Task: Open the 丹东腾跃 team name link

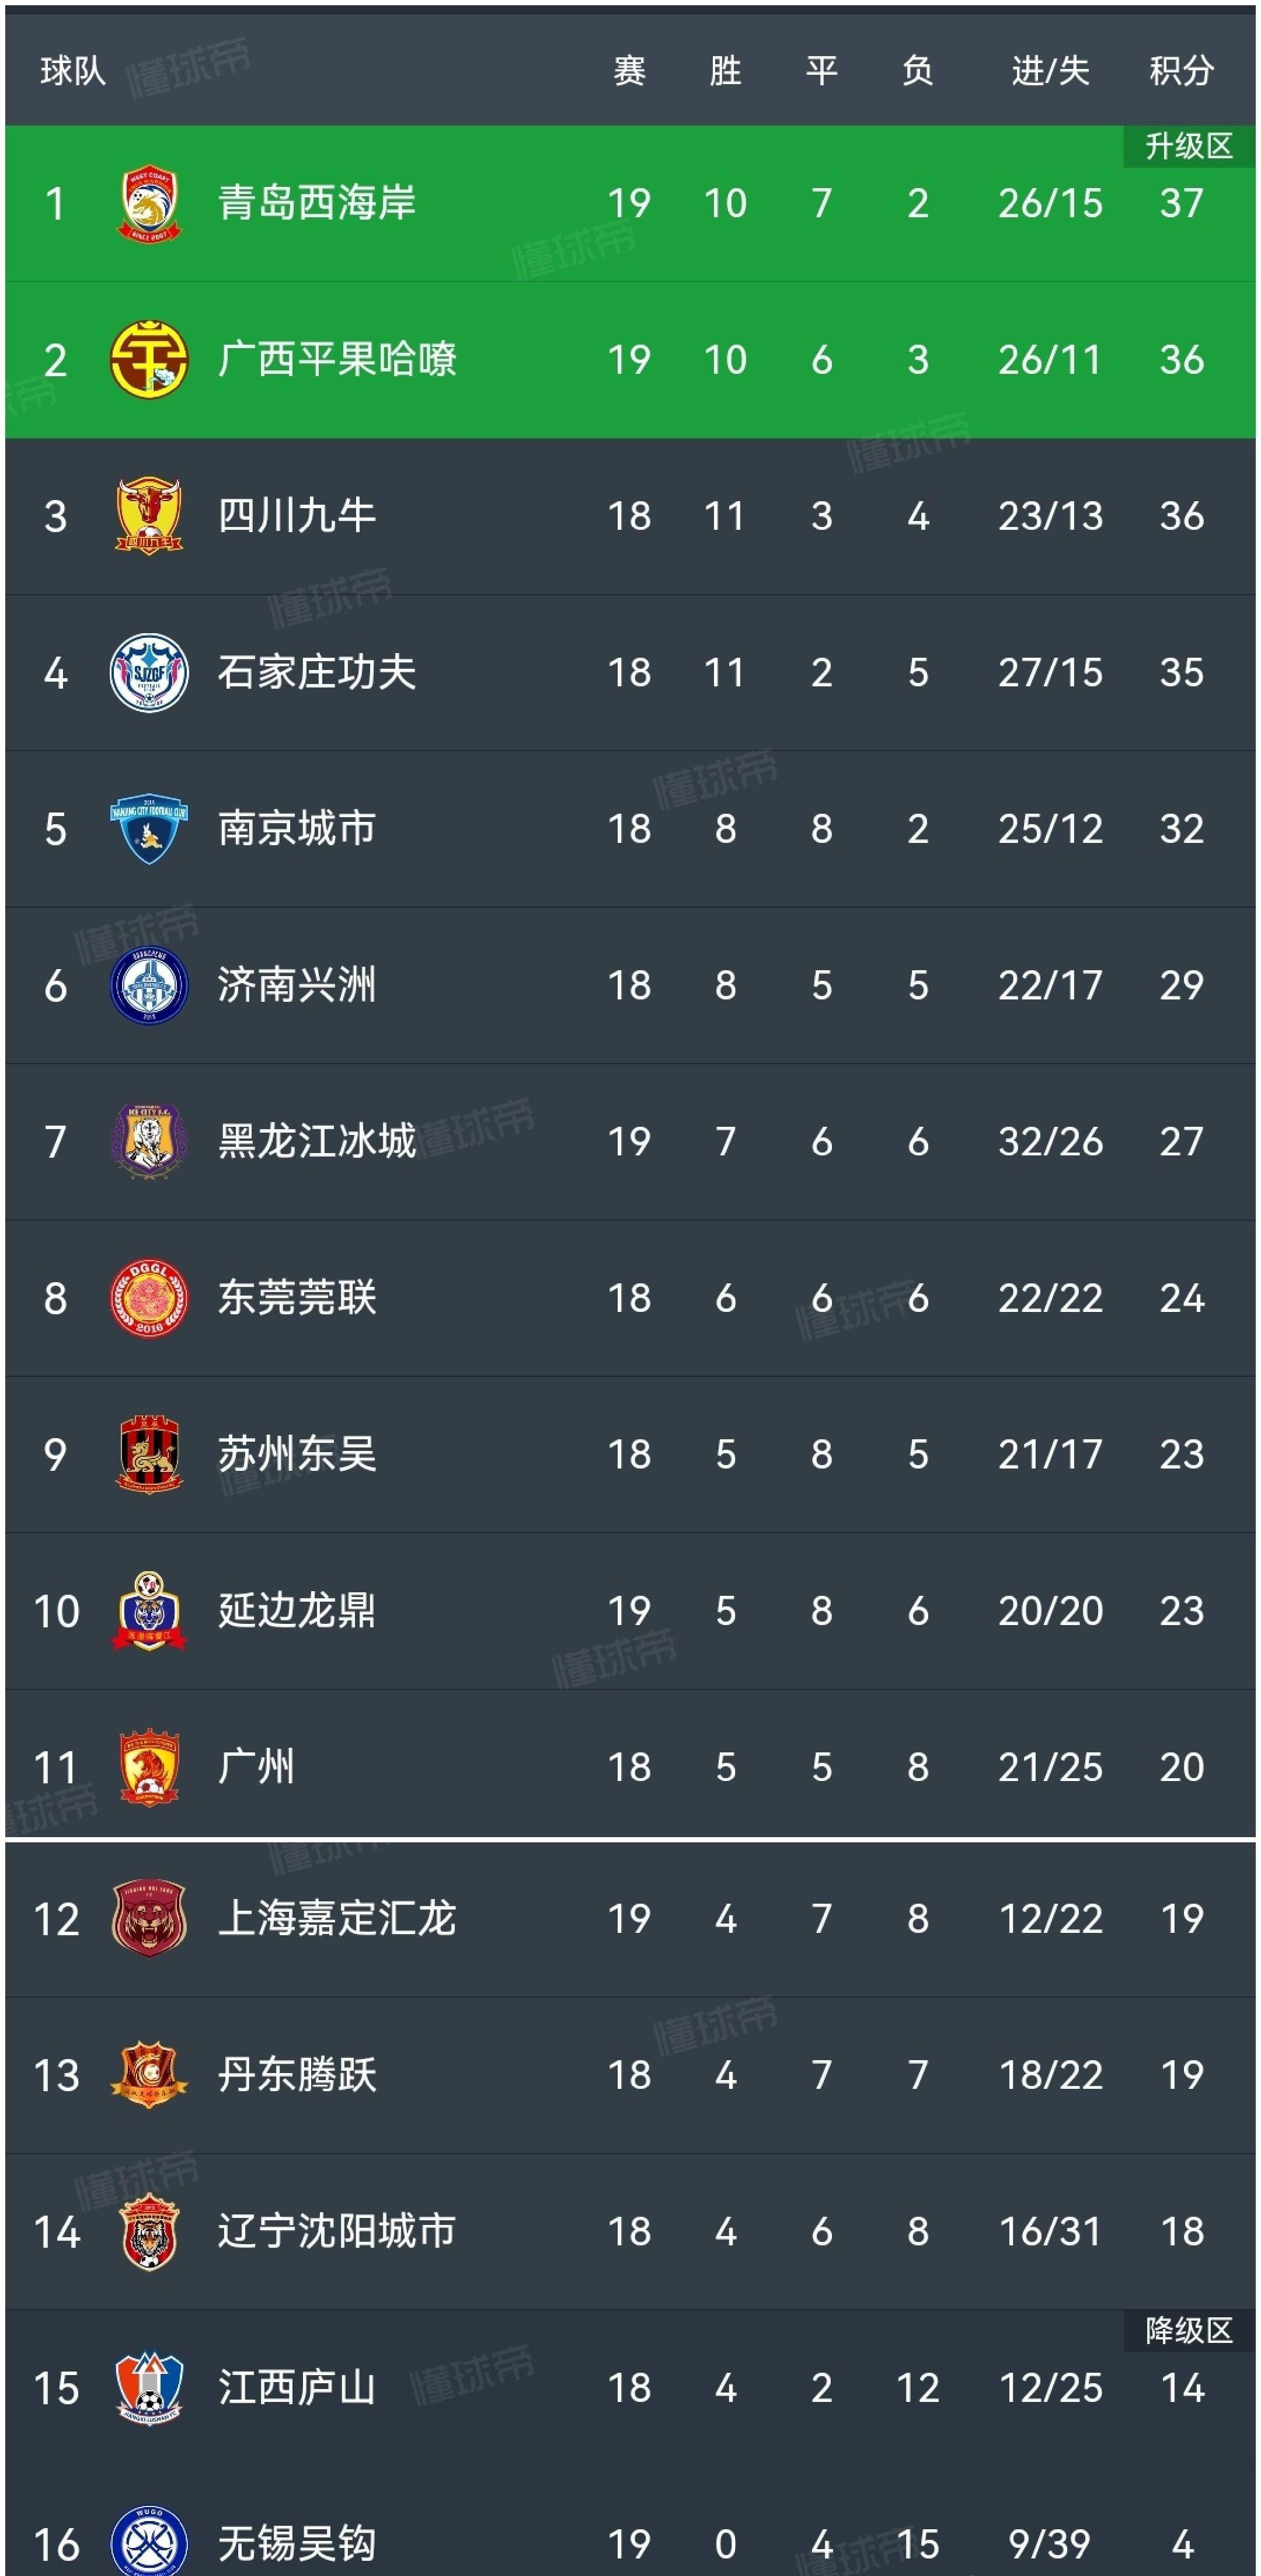Action: coord(297,2075)
